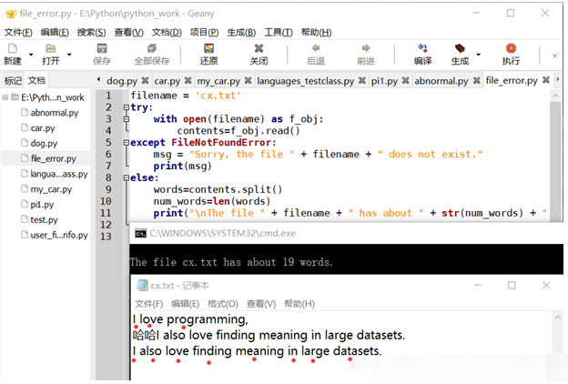The width and height of the screenshot is (568, 384).
Task: Close the car.py tab
Action: (188, 80)
